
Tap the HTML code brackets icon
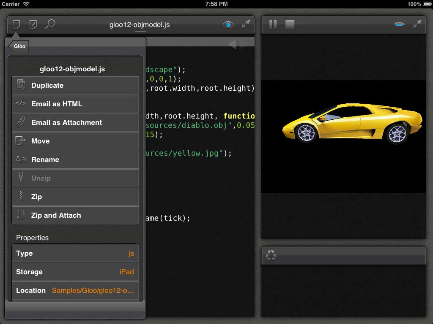click(x=21, y=103)
